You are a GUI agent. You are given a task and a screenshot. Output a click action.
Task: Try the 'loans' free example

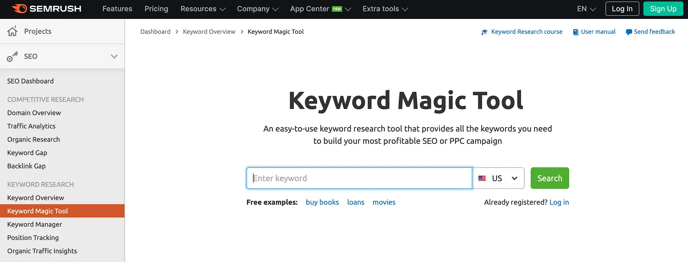[x=356, y=202]
